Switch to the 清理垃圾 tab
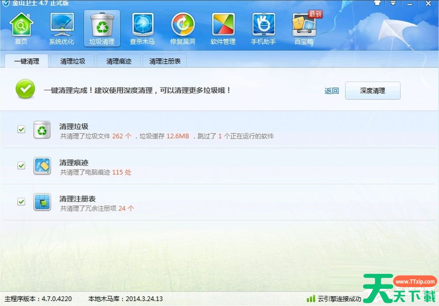439x306 pixels. point(72,61)
